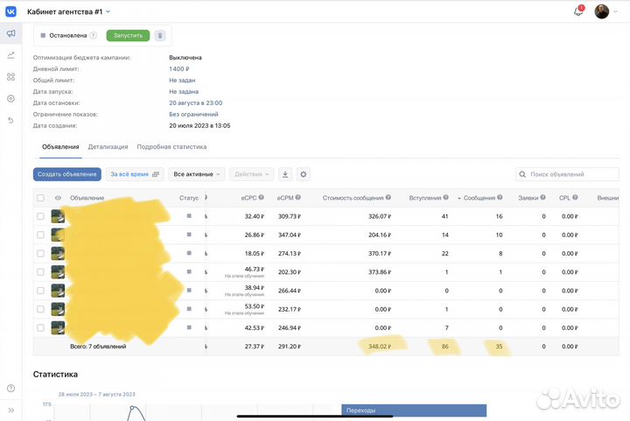Screen dimensions: 630x421
Task: Delete campaign with the trash icon
Action: [x=159, y=35]
